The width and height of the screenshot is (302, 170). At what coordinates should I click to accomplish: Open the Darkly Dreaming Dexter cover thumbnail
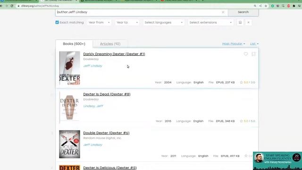tap(69, 68)
